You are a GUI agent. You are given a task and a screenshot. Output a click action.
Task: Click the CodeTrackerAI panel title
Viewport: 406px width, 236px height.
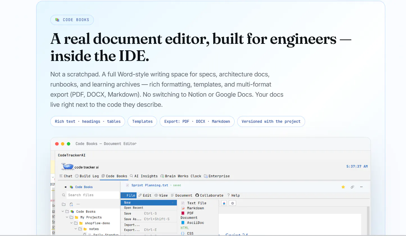[x=72, y=155]
